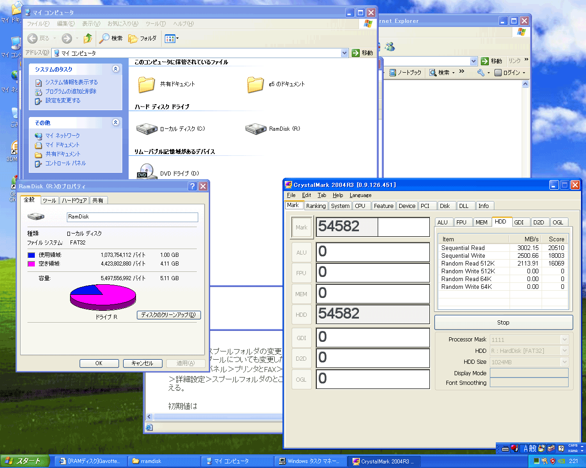
Task: Open the Language menu in CrystalMark
Action: [x=360, y=195]
